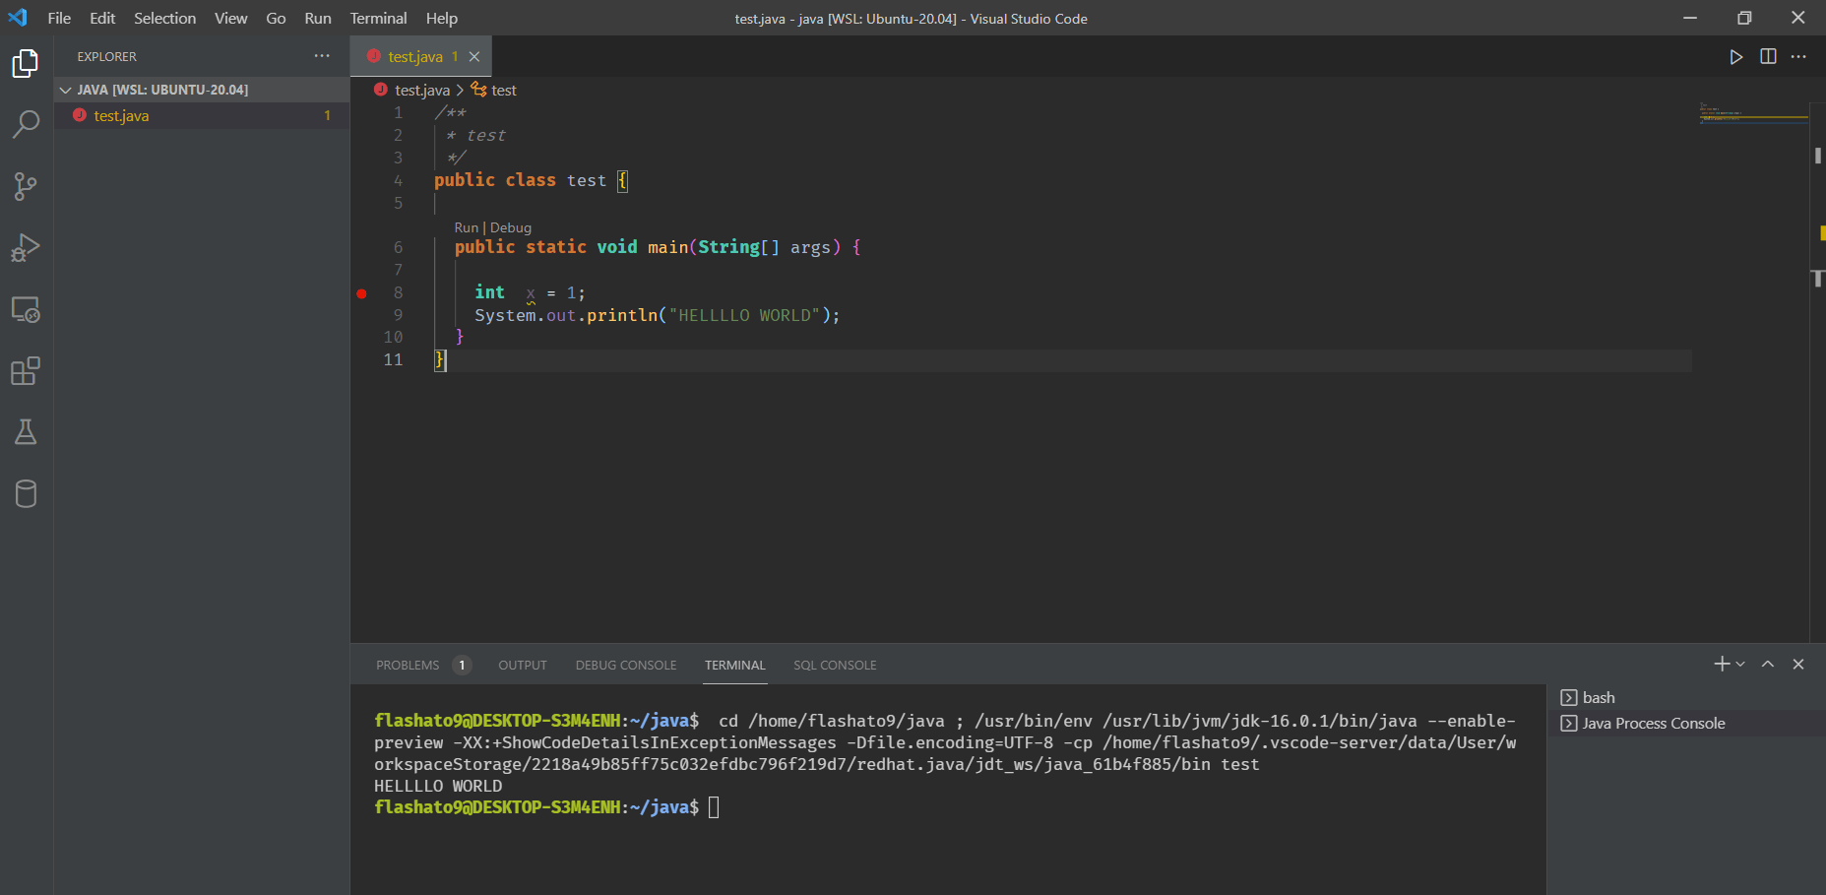The height and width of the screenshot is (895, 1826).
Task: Toggle the breakpoint on line 8
Action: (x=362, y=292)
